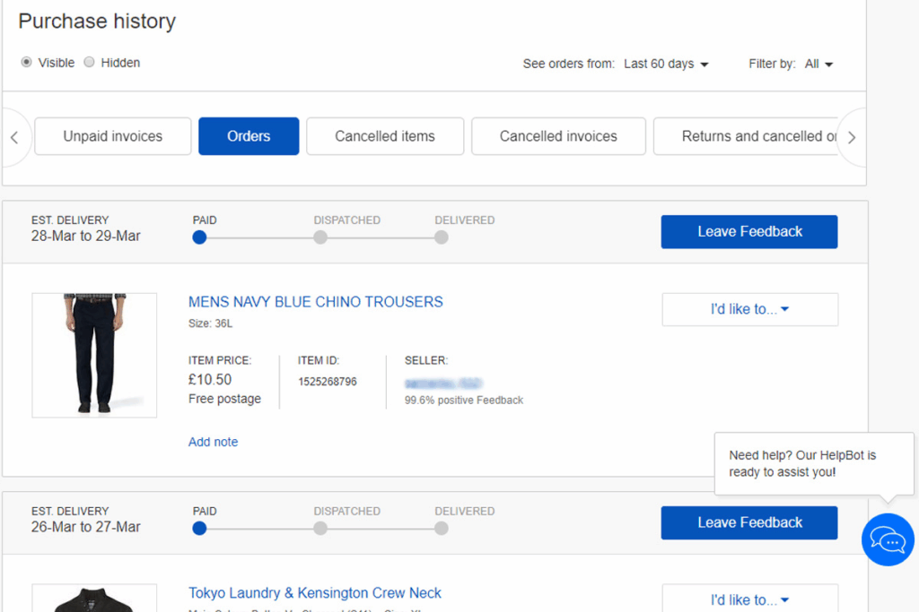Open the HelpBot chat bubble icon
The width and height of the screenshot is (919, 612).
click(888, 540)
